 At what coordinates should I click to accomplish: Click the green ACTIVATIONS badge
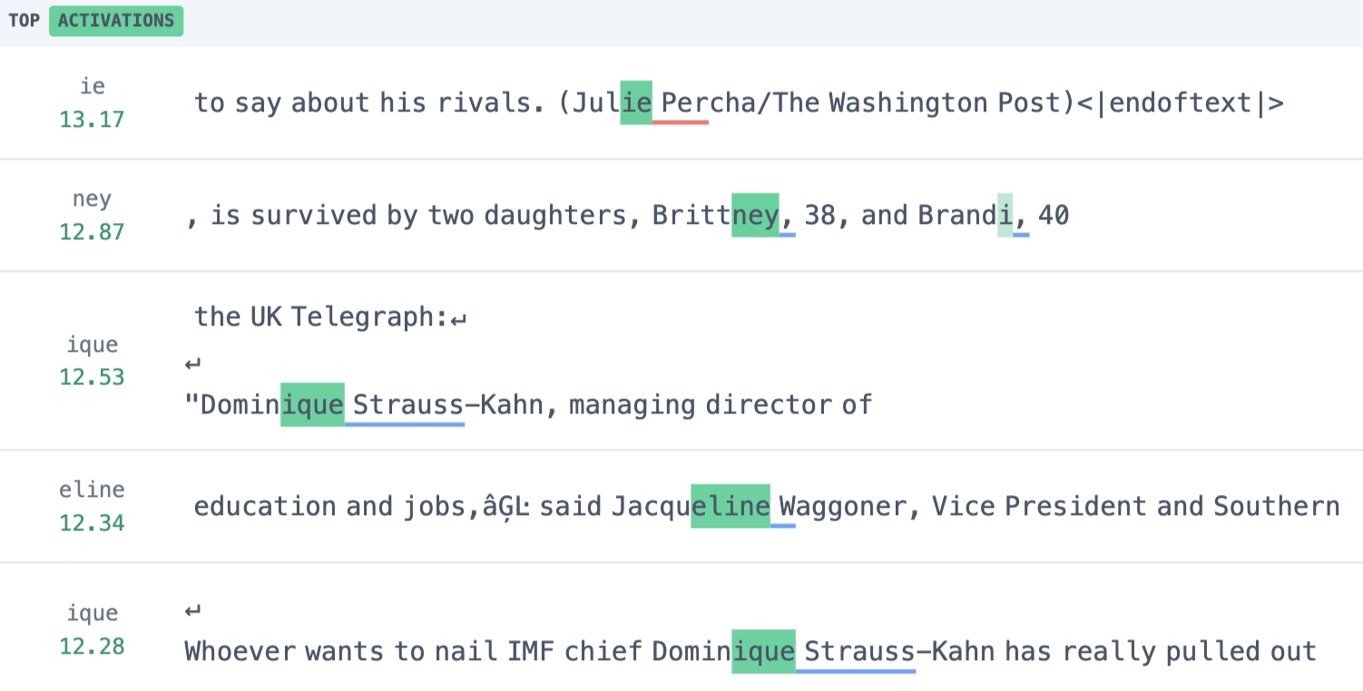[116, 21]
